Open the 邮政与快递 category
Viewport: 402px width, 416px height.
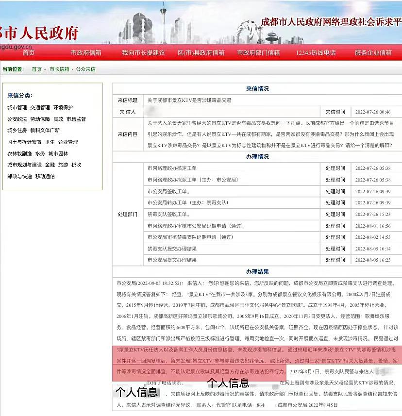19,176
